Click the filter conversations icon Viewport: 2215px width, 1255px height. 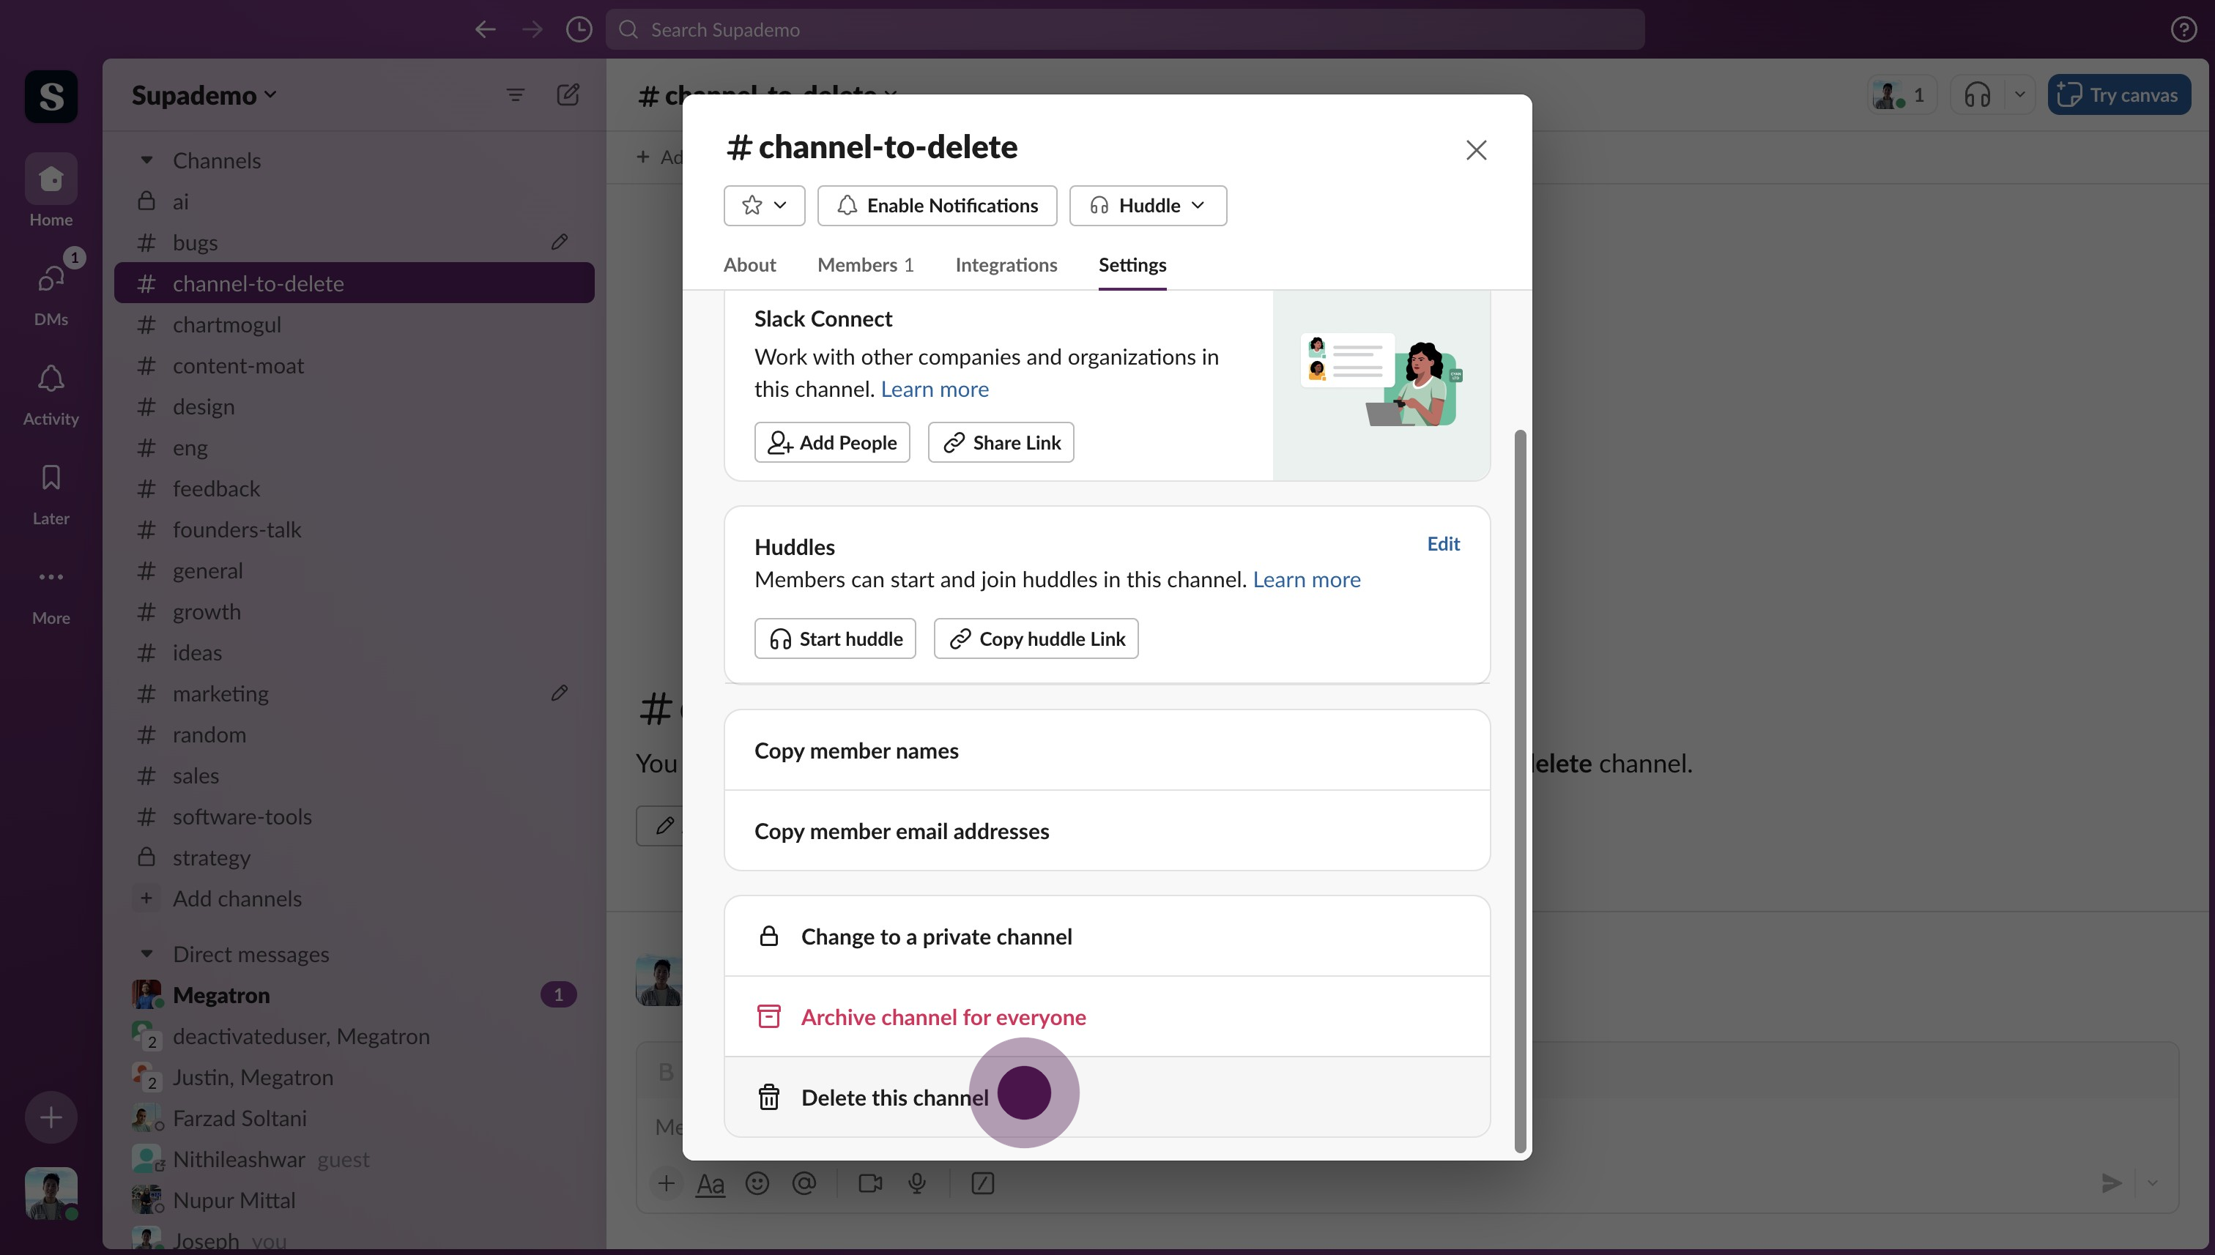pyautogui.click(x=515, y=94)
